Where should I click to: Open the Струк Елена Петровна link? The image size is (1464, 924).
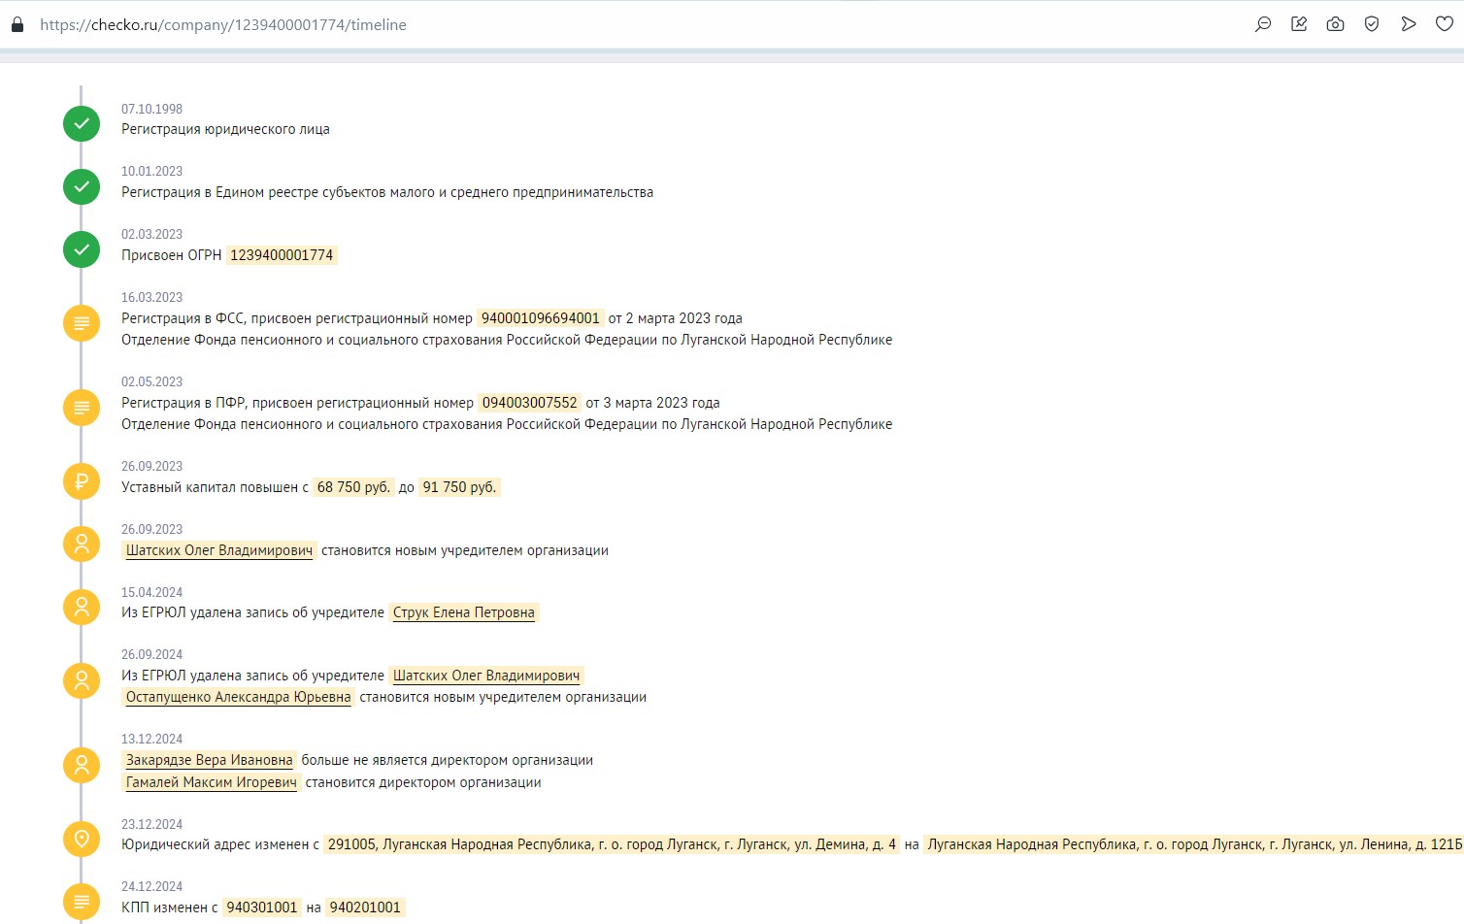[464, 612]
